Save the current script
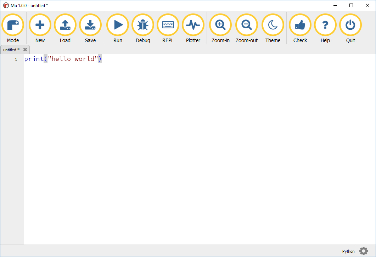Viewport: 376px width, 257px height. point(90,25)
